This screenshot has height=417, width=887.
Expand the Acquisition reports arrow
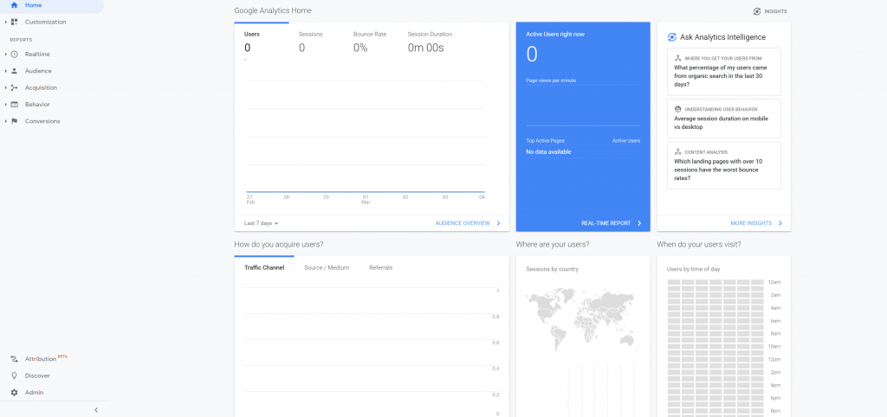(6, 87)
